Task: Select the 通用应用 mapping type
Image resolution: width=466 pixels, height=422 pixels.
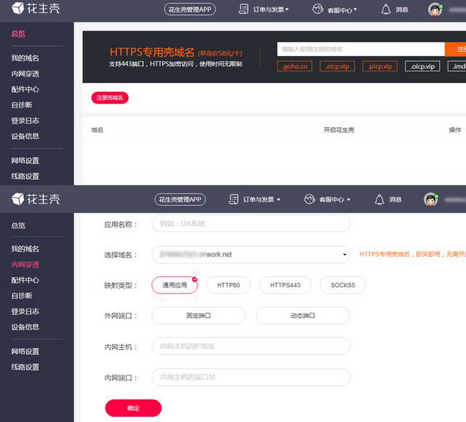Action: click(x=174, y=285)
